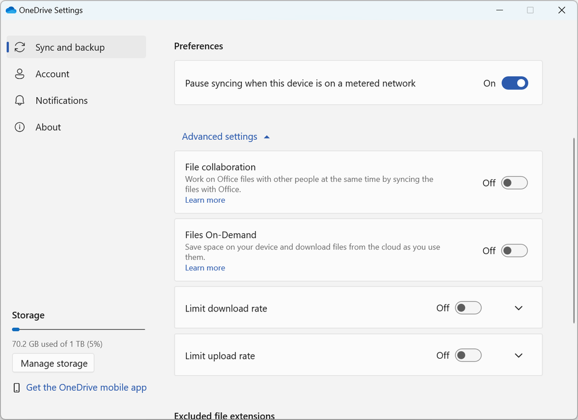Click the Storage heading in sidebar
Screen dimensions: 578x420
coord(28,315)
